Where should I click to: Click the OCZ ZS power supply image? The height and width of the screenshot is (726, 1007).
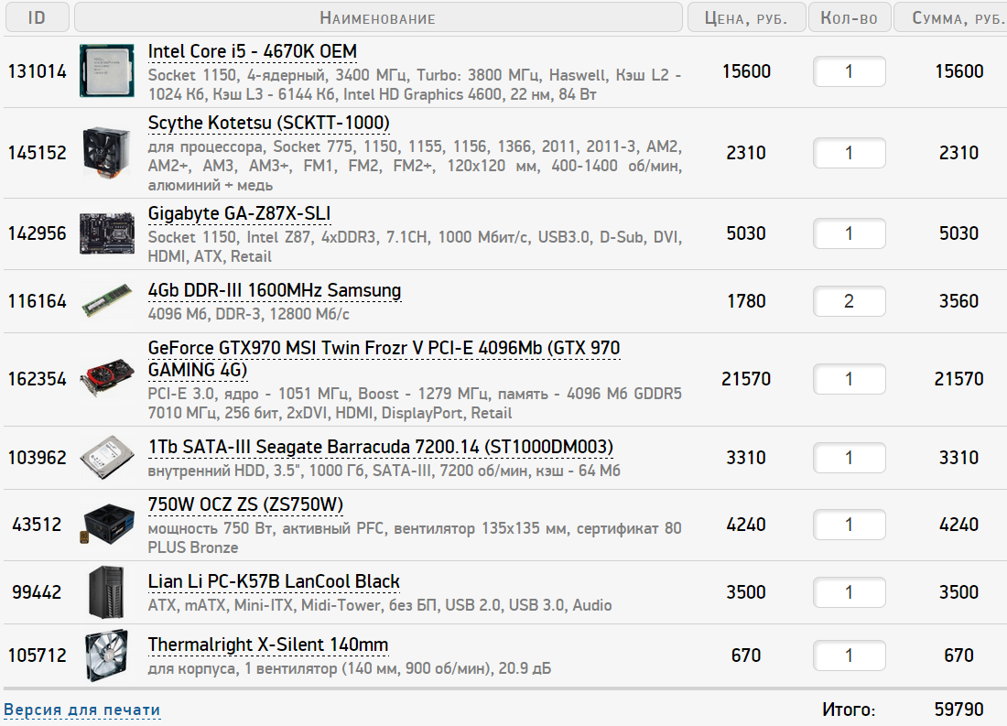[106, 525]
